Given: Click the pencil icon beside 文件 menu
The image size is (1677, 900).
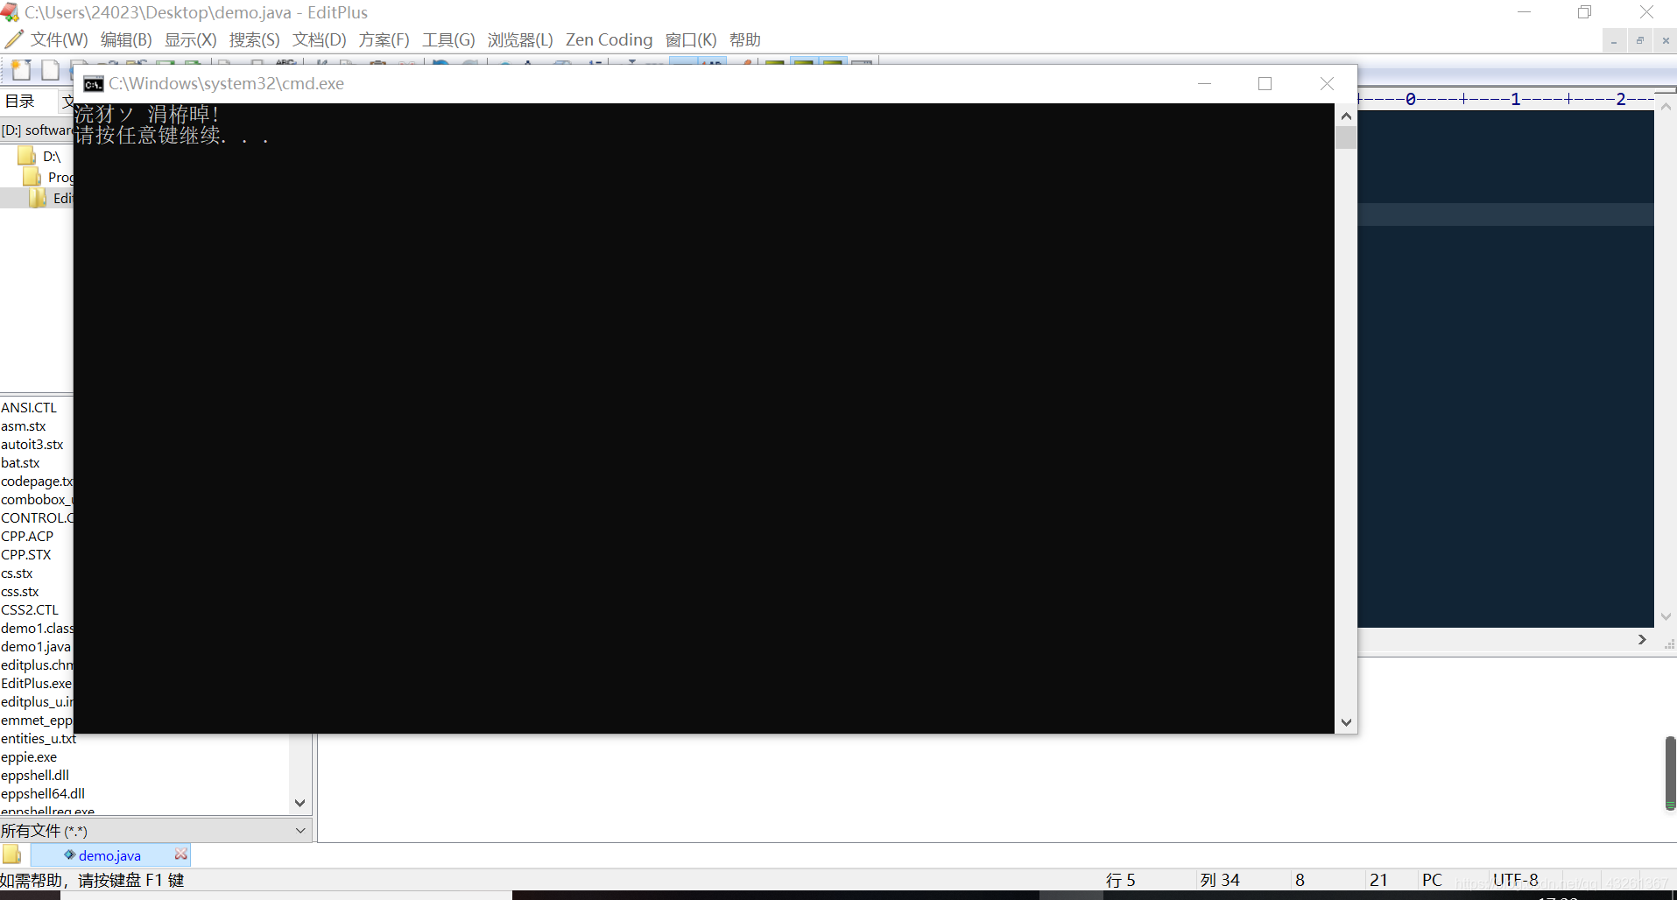Looking at the screenshot, I should coord(14,39).
